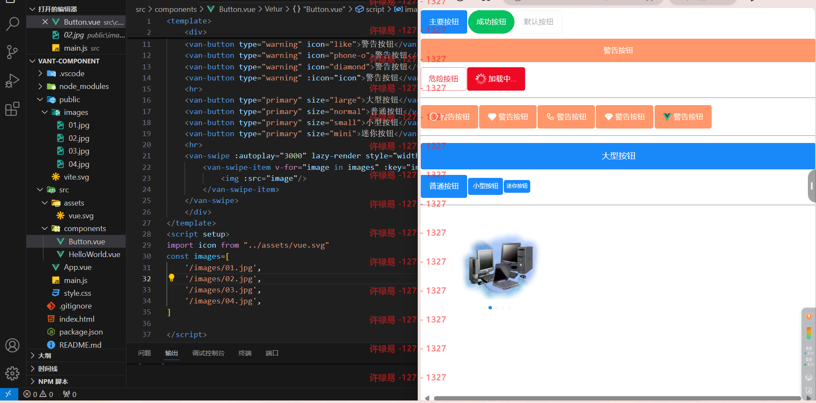Click the Vetur breadcrumb segment
The image size is (816, 403).
point(273,9)
